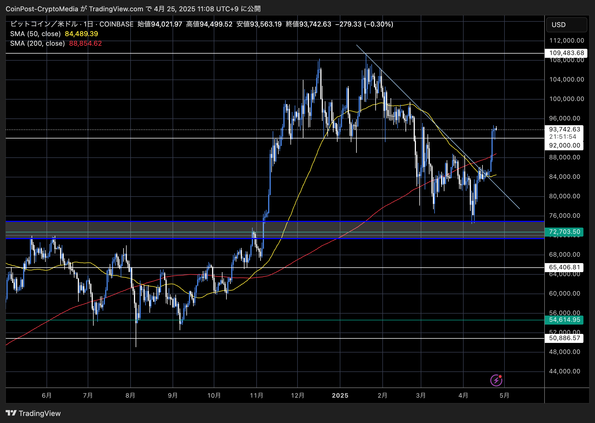This screenshot has height=423, width=595.
Task: Click the 50,886.57 price label
Action: pyautogui.click(x=564, y=338)
